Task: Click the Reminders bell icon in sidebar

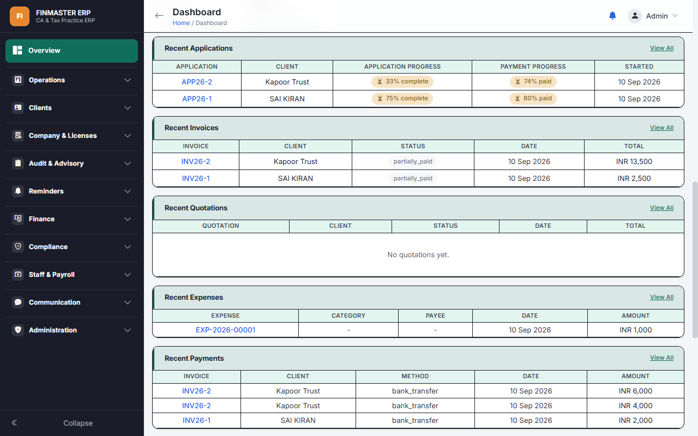Action: click(x=18, y=191)
